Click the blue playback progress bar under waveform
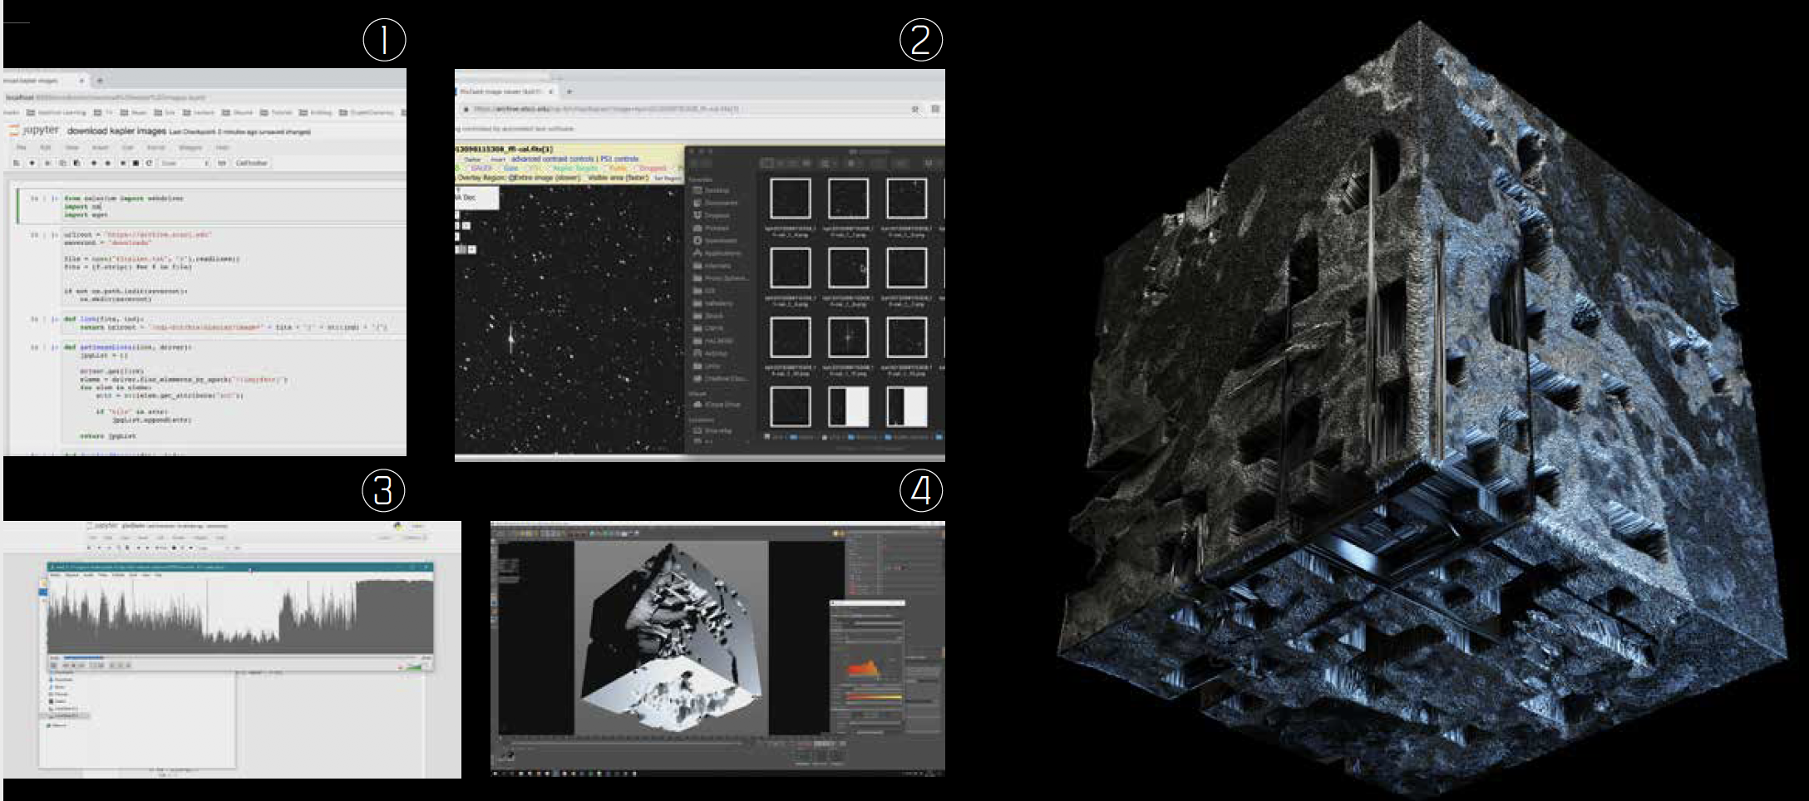This screenshot has width=1809, height=801. pos(83,657)
